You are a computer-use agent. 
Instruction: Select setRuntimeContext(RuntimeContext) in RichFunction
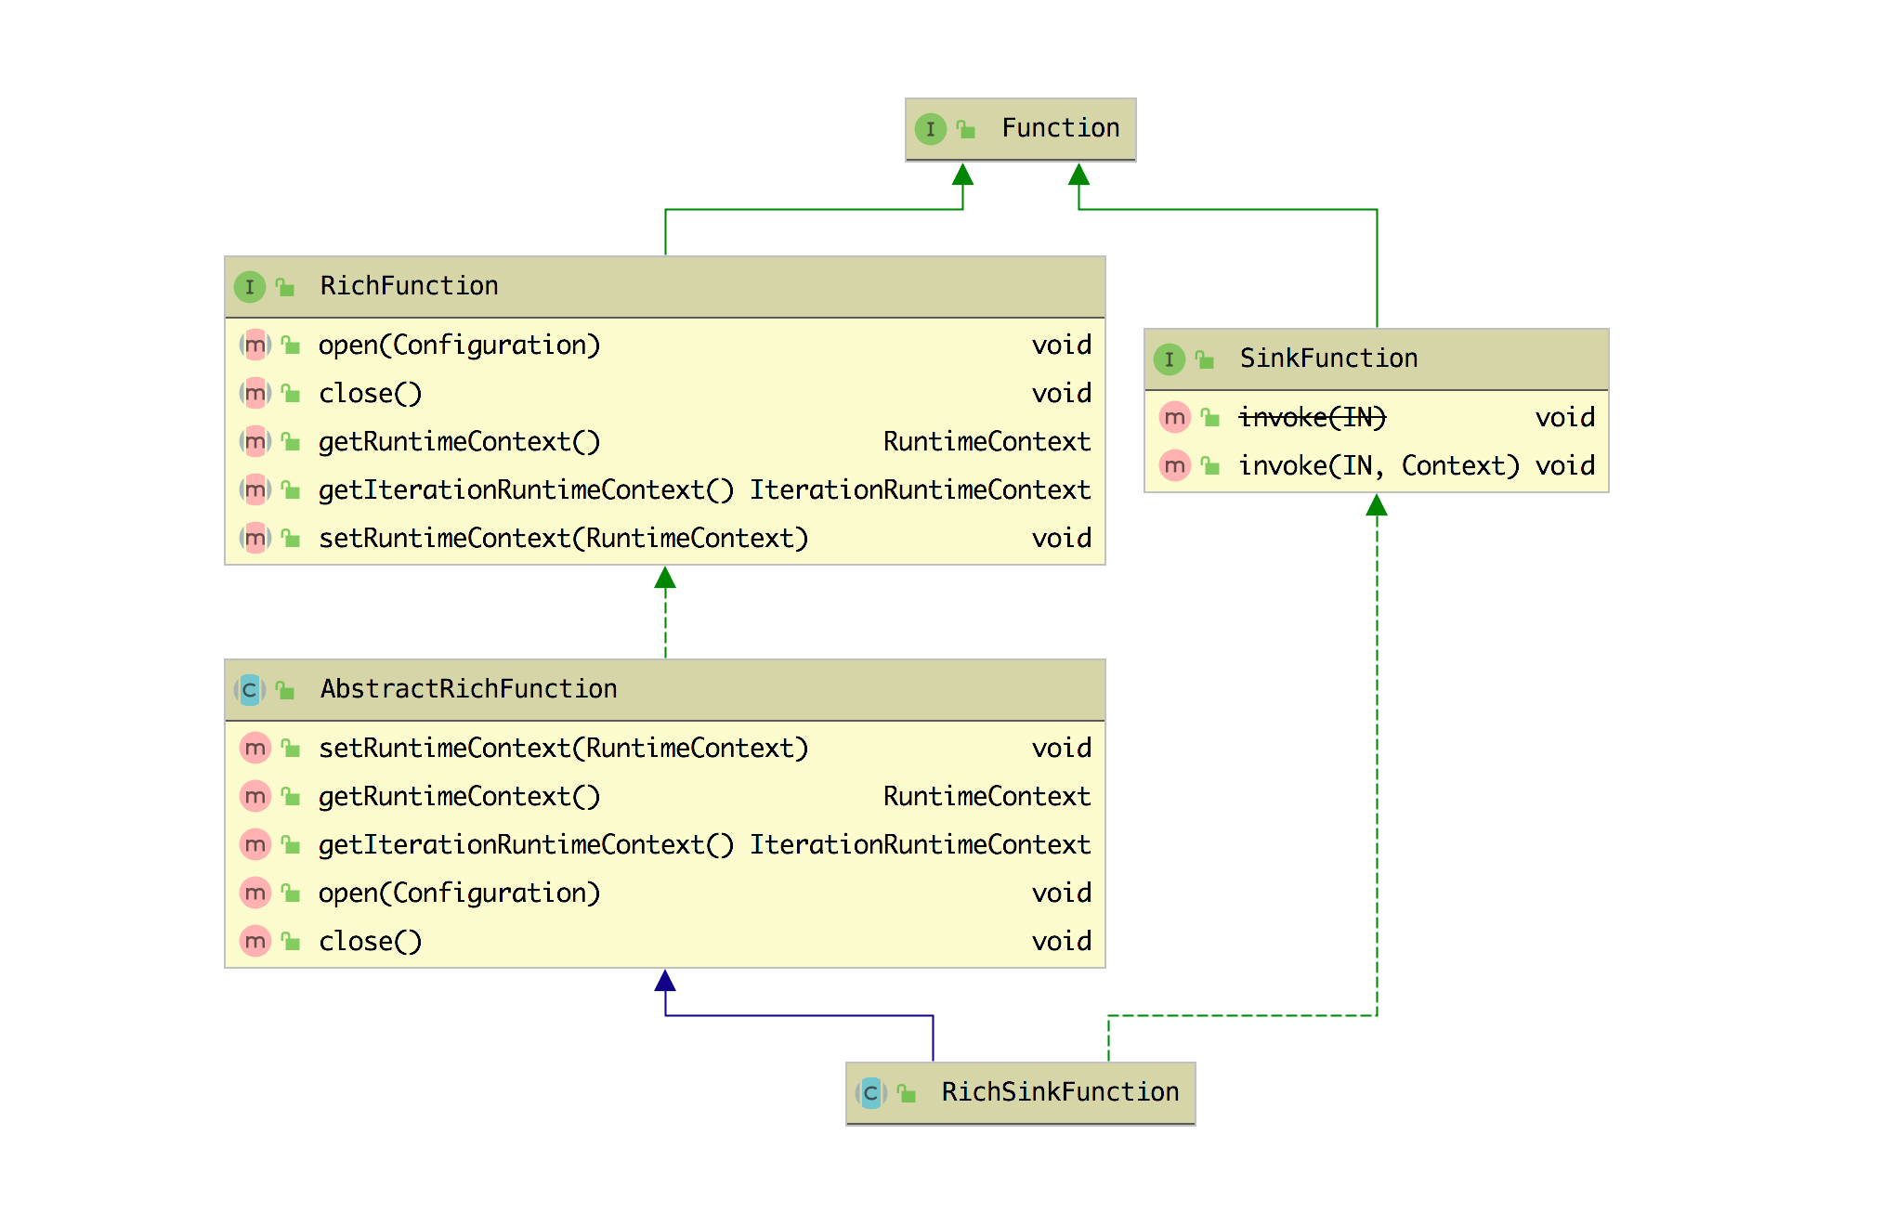point(564,539)
